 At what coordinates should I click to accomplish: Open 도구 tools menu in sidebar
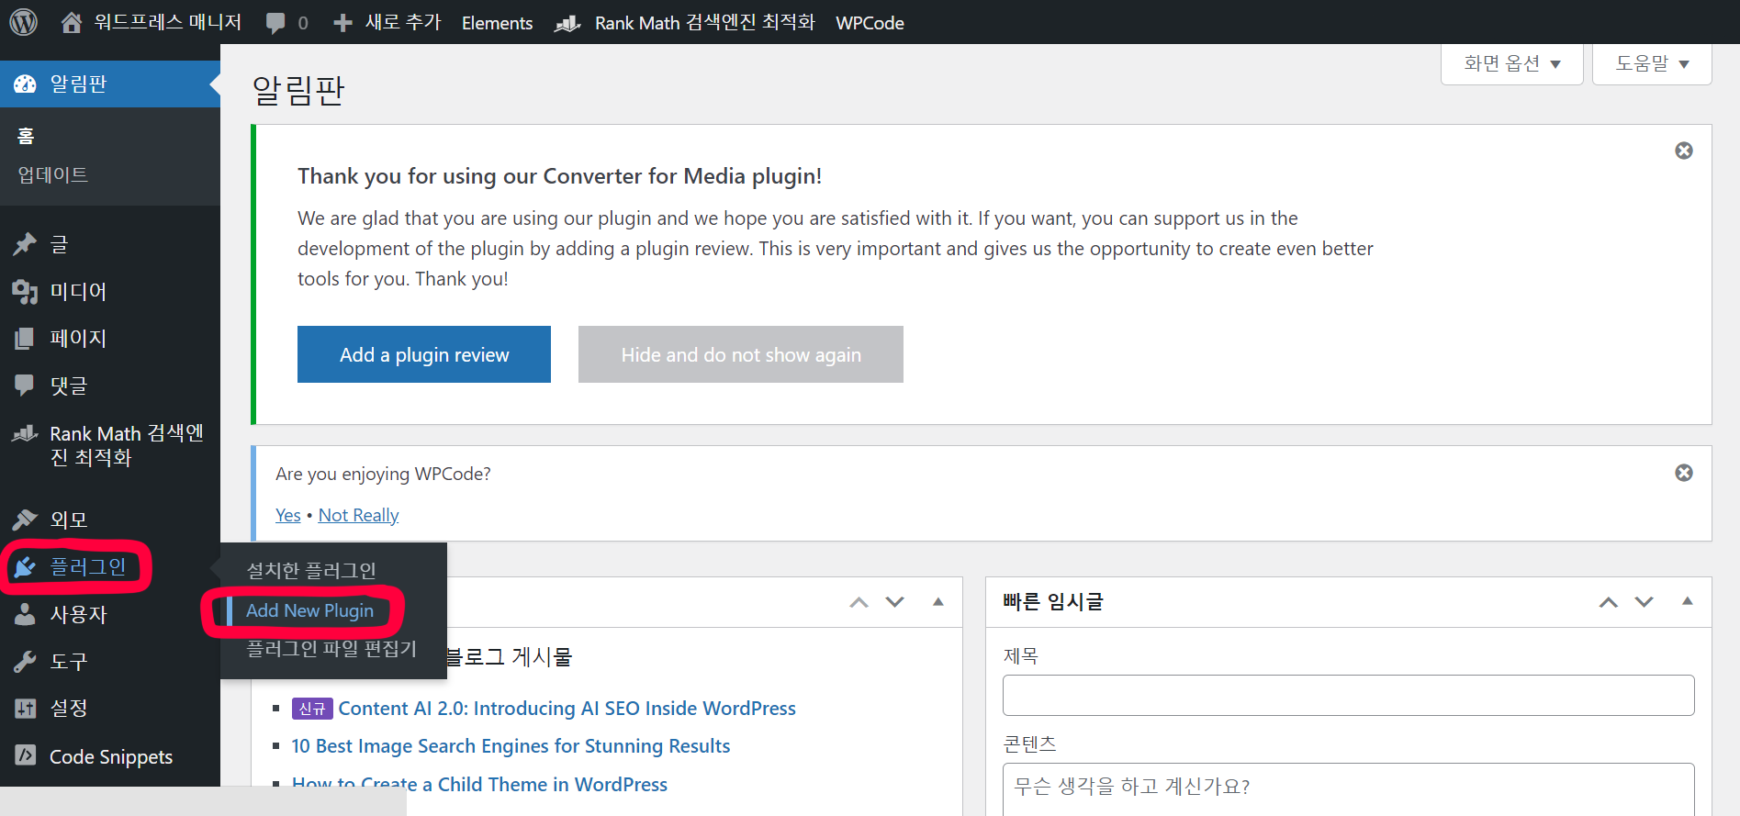coord(69,661)
